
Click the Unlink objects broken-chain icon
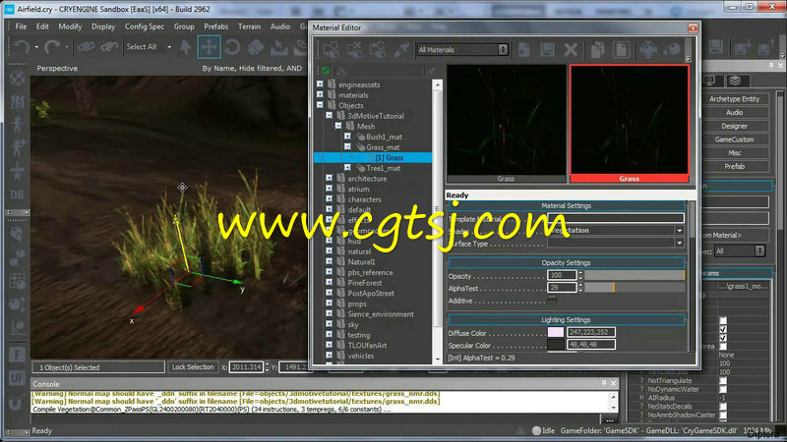109,47
